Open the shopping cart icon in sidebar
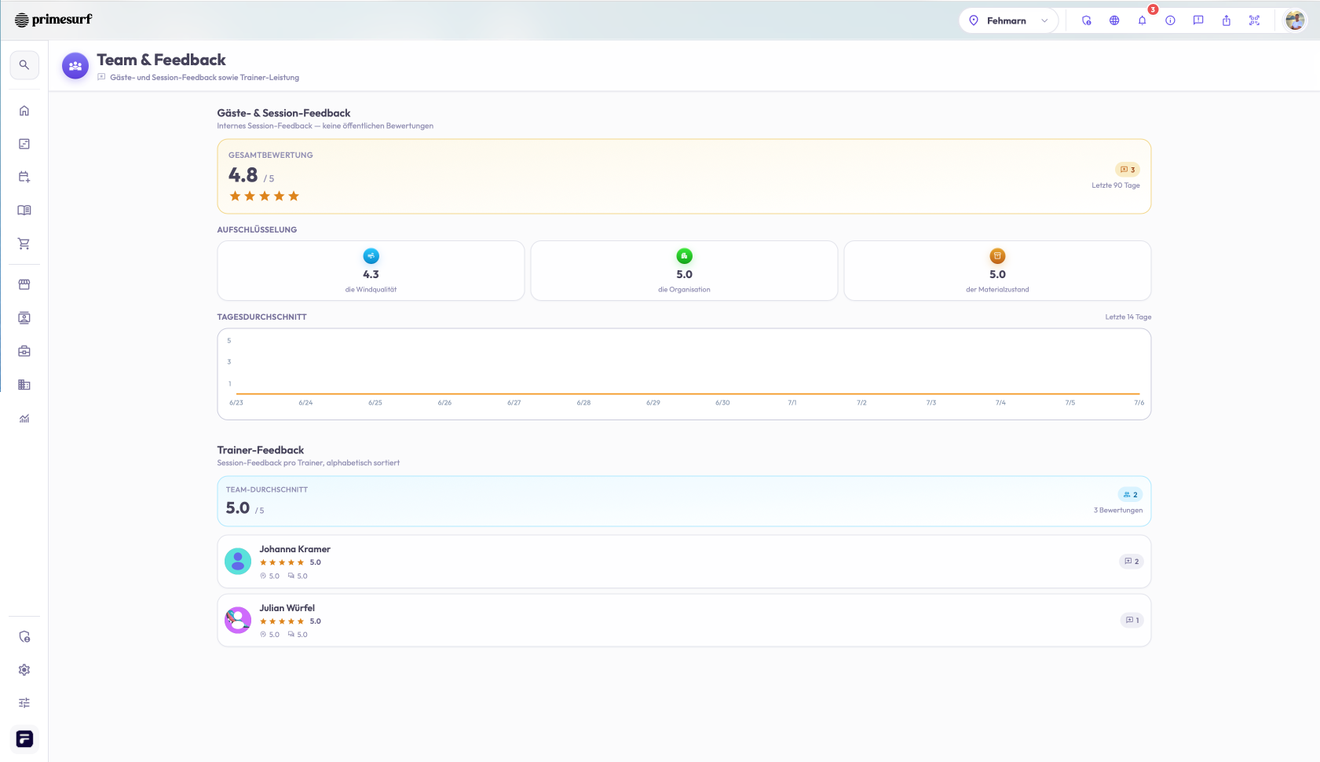Viewport: 1320px width, 762px height. click(24, 244)
